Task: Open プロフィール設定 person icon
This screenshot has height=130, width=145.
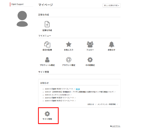Action: click(47, 60)
